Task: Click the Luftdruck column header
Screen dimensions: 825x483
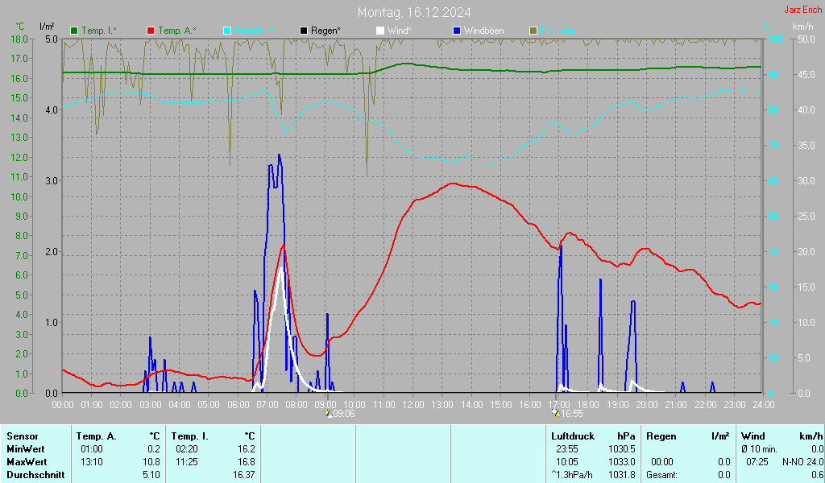Action: point(572,436)
